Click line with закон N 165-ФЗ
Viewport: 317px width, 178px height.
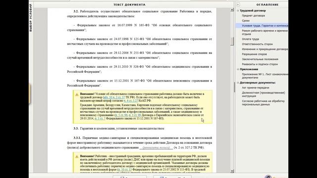click(x=140, y=28)
